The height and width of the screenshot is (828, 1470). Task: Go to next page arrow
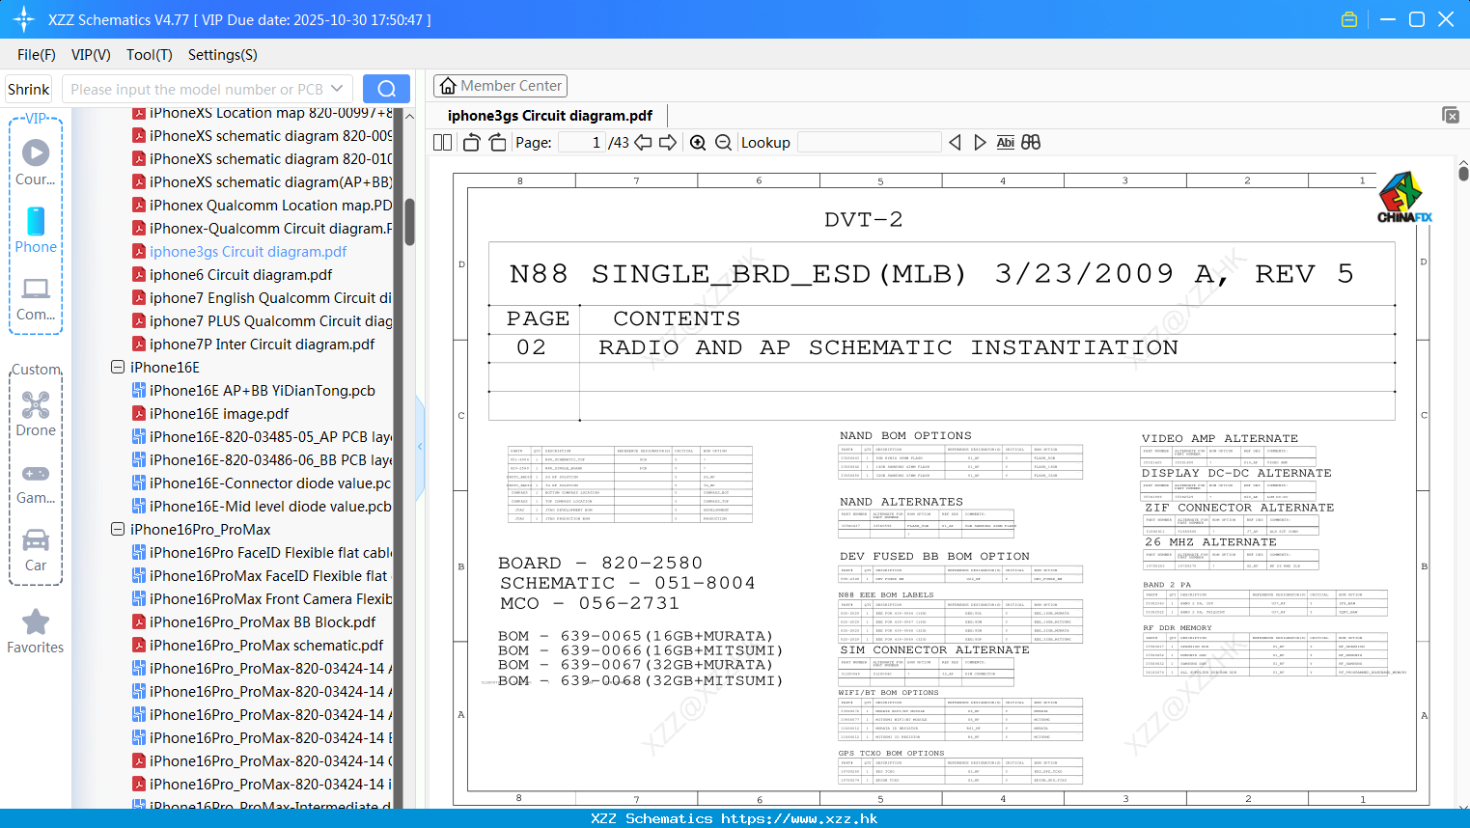[668, 142]
